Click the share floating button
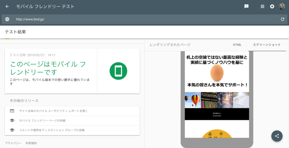This screenshot has height=148, width=289. [x=277, y=136]
